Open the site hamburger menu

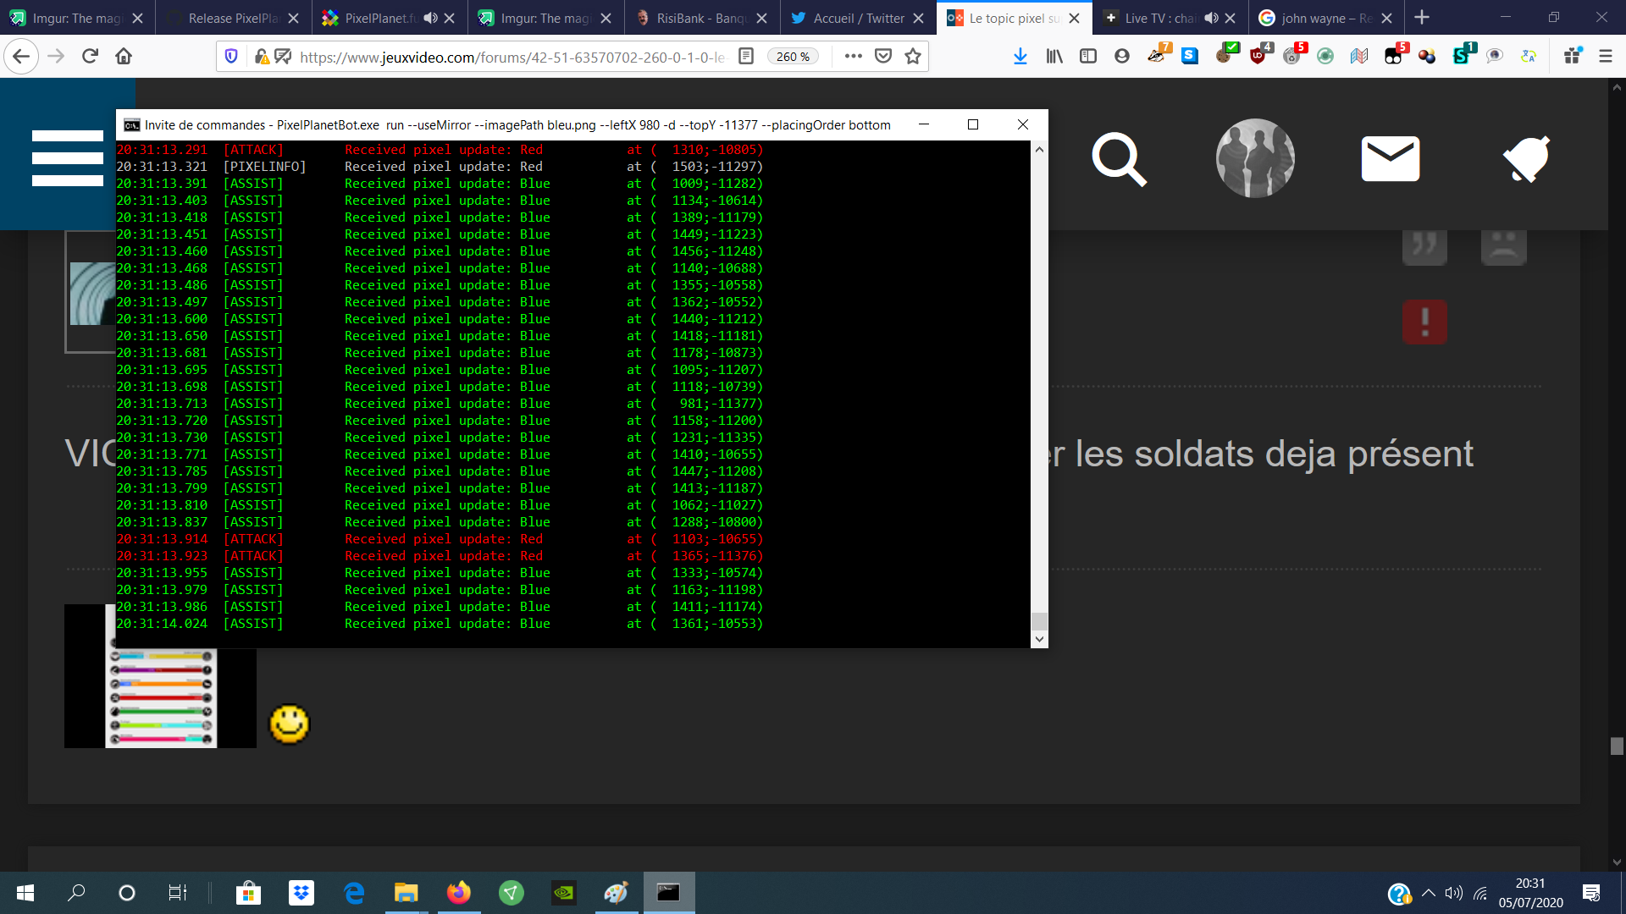click(x=67, y=158)
